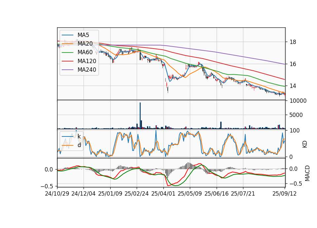Click the MA5 legend label

click(x=83, y=35)
